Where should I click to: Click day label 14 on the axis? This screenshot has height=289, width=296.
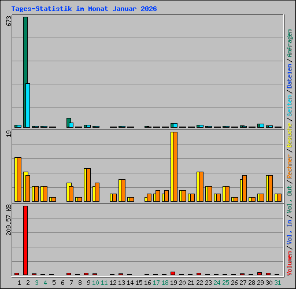130,283
